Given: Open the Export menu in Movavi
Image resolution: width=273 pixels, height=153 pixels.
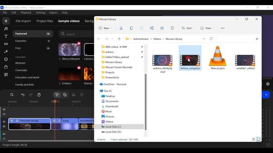Looking at the screenshot, I should pos(53,12).
